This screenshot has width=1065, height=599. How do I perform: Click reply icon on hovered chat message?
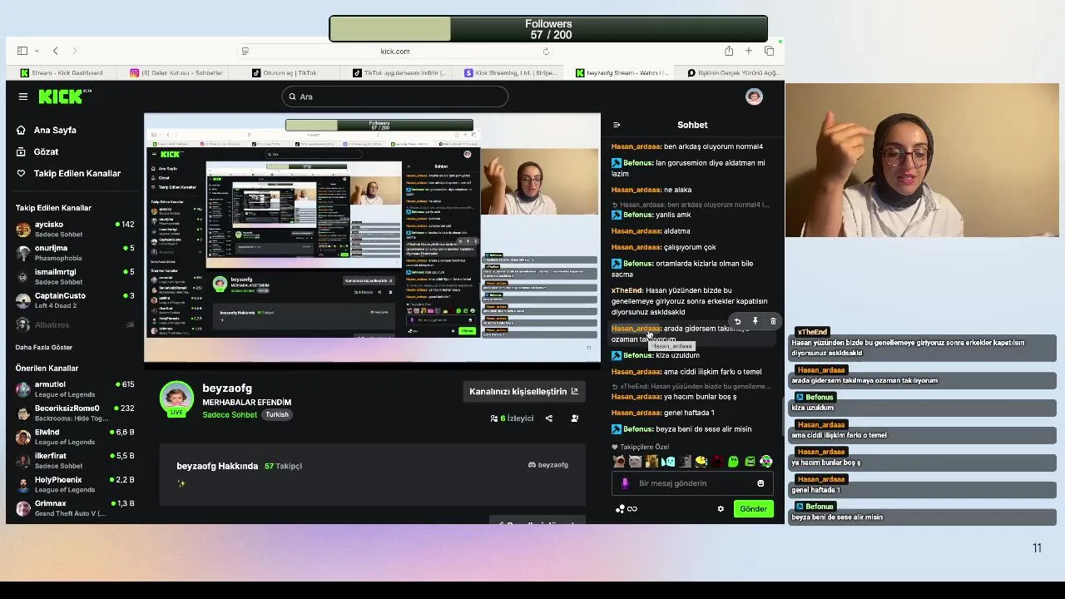[x=737, y=321]
